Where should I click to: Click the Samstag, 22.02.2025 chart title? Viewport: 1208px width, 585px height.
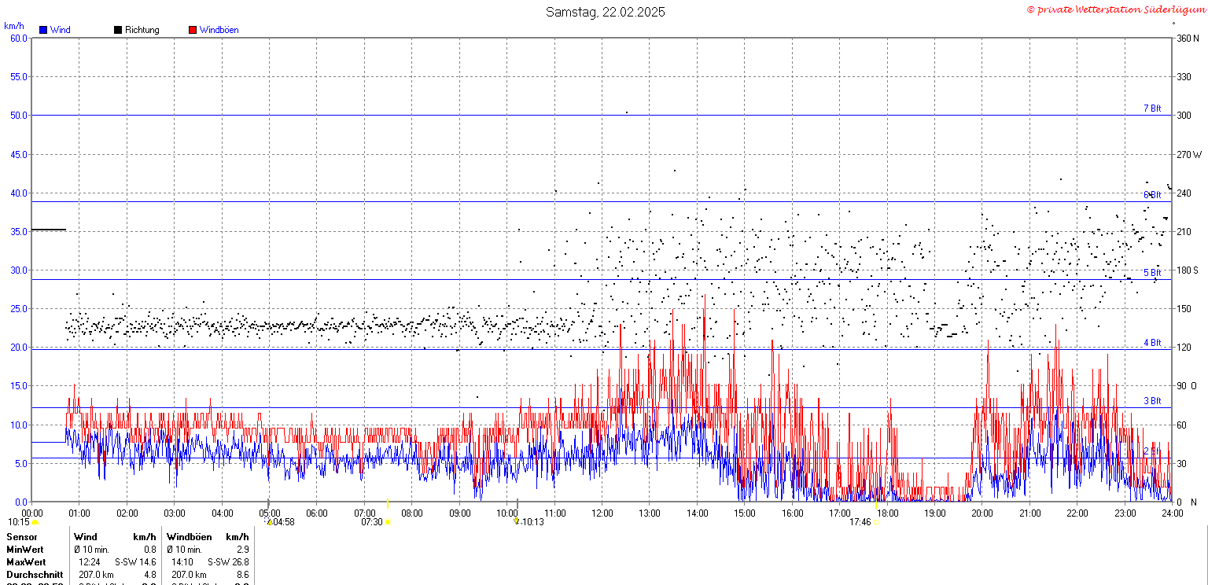(x=605, y=12)
